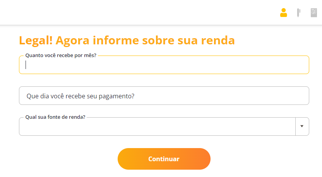Click inside the empty income source combo box

coord(157,126)
